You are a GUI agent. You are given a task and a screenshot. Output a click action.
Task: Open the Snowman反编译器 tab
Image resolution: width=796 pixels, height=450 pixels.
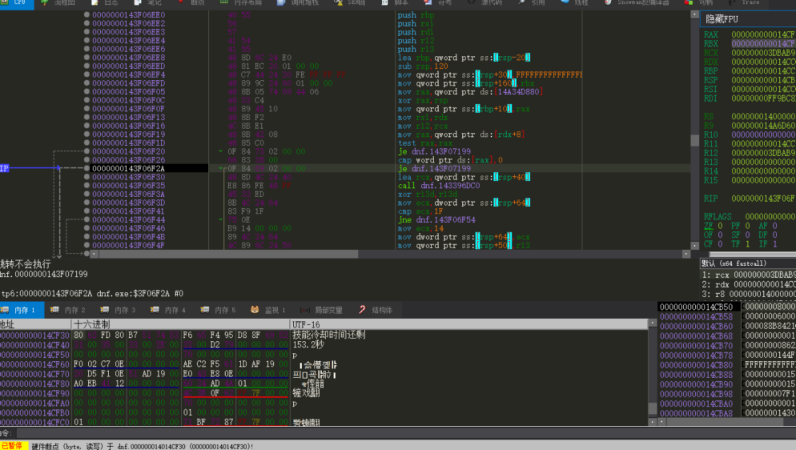click(x=637, y=3)
